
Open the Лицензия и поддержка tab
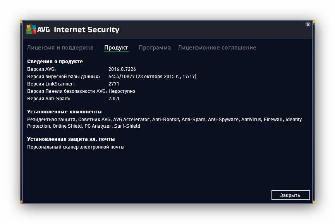click(60, 47)
